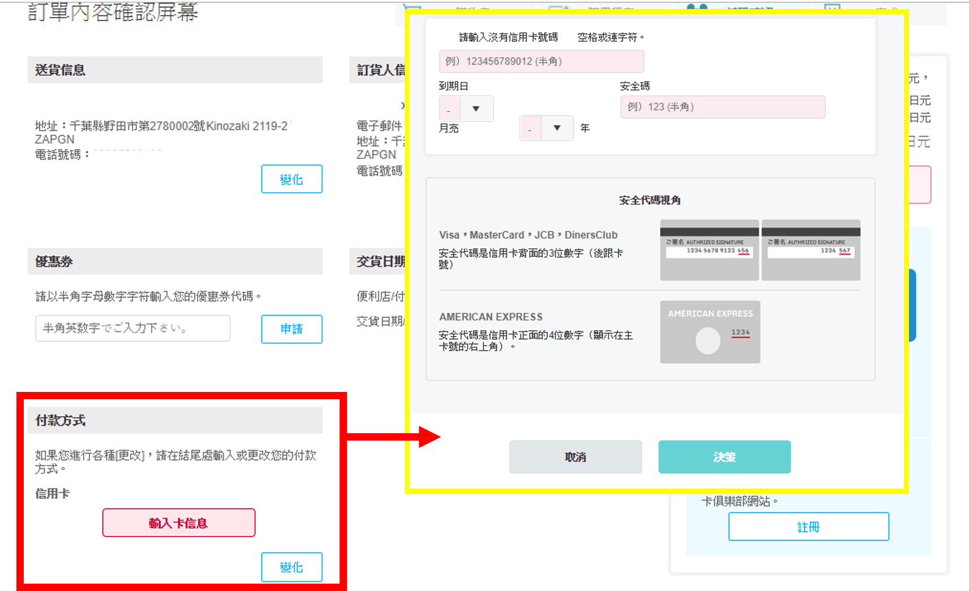Screen dimensions: 969x591
Task: Click the coupon code input box
Action: [x=133, y=329]
